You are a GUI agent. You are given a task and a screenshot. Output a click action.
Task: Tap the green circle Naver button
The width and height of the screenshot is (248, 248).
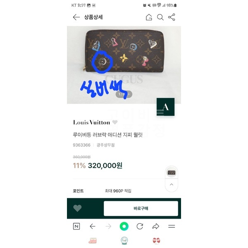[x=124, y=227]
